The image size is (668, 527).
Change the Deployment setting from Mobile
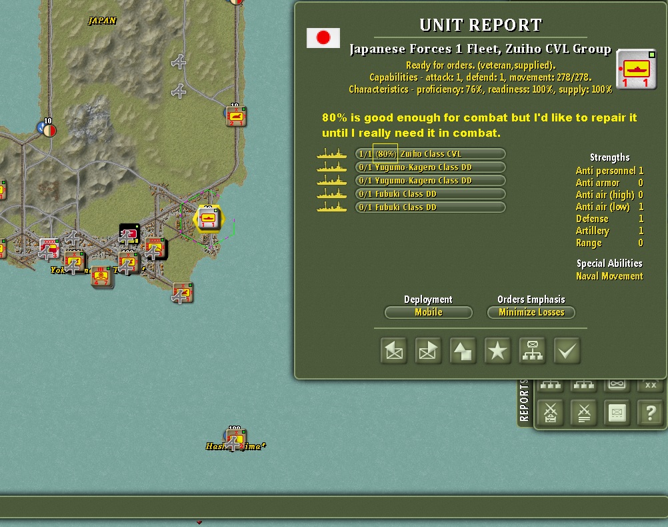(x=428, y=312)
